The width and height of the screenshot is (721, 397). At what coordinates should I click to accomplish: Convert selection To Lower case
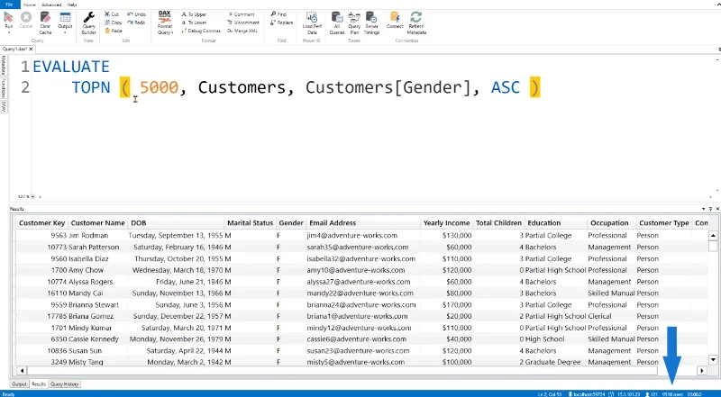194,23
